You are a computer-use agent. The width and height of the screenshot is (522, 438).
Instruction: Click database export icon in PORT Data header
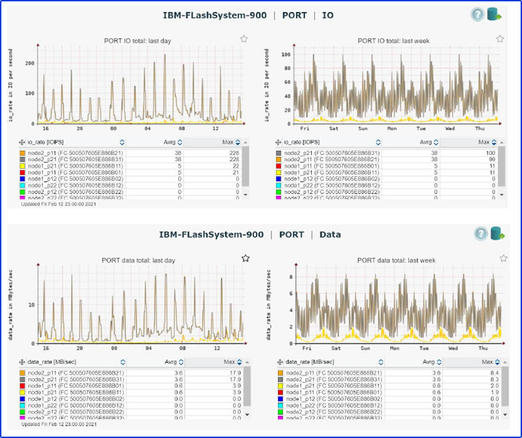click(498, 233)
